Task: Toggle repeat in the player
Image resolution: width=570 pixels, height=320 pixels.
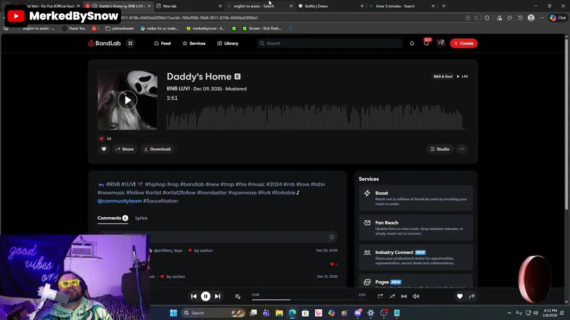Action: tap(380, 296)
